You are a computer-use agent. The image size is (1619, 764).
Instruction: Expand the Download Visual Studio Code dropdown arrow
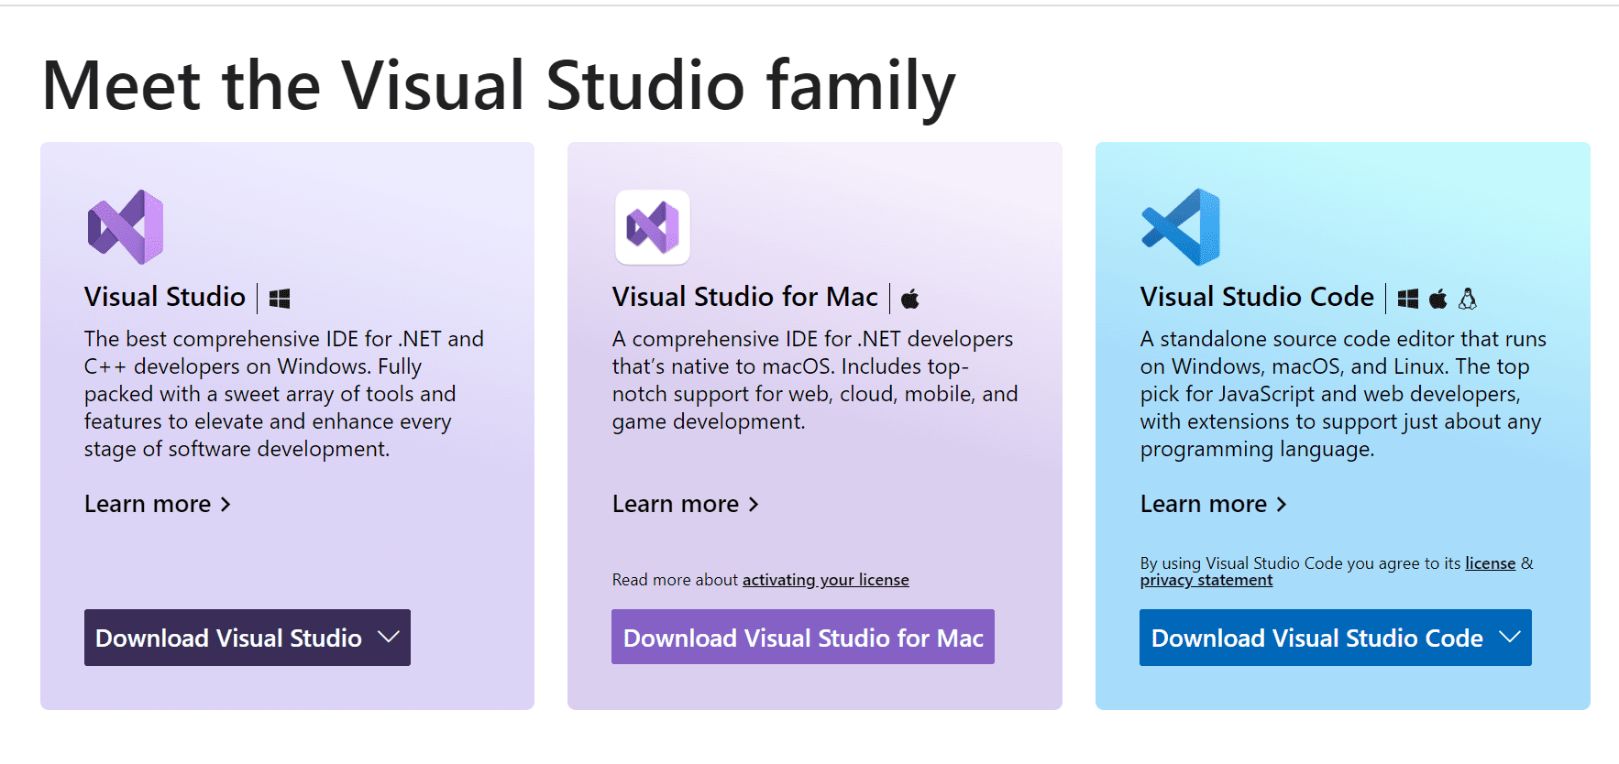[1510, 637]
